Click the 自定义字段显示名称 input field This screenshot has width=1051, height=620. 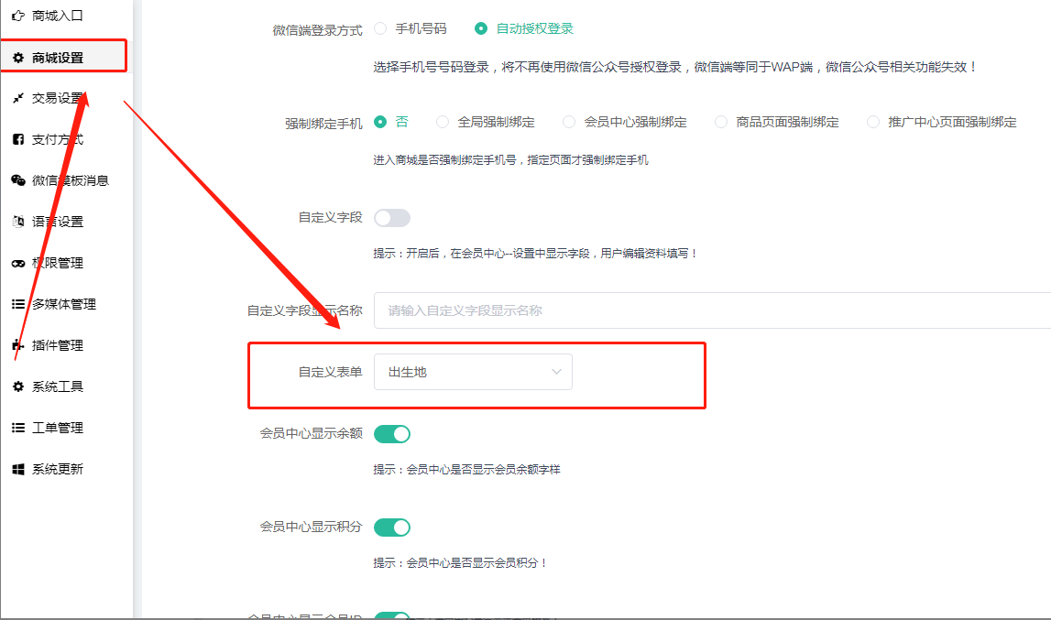pos(711,310)
